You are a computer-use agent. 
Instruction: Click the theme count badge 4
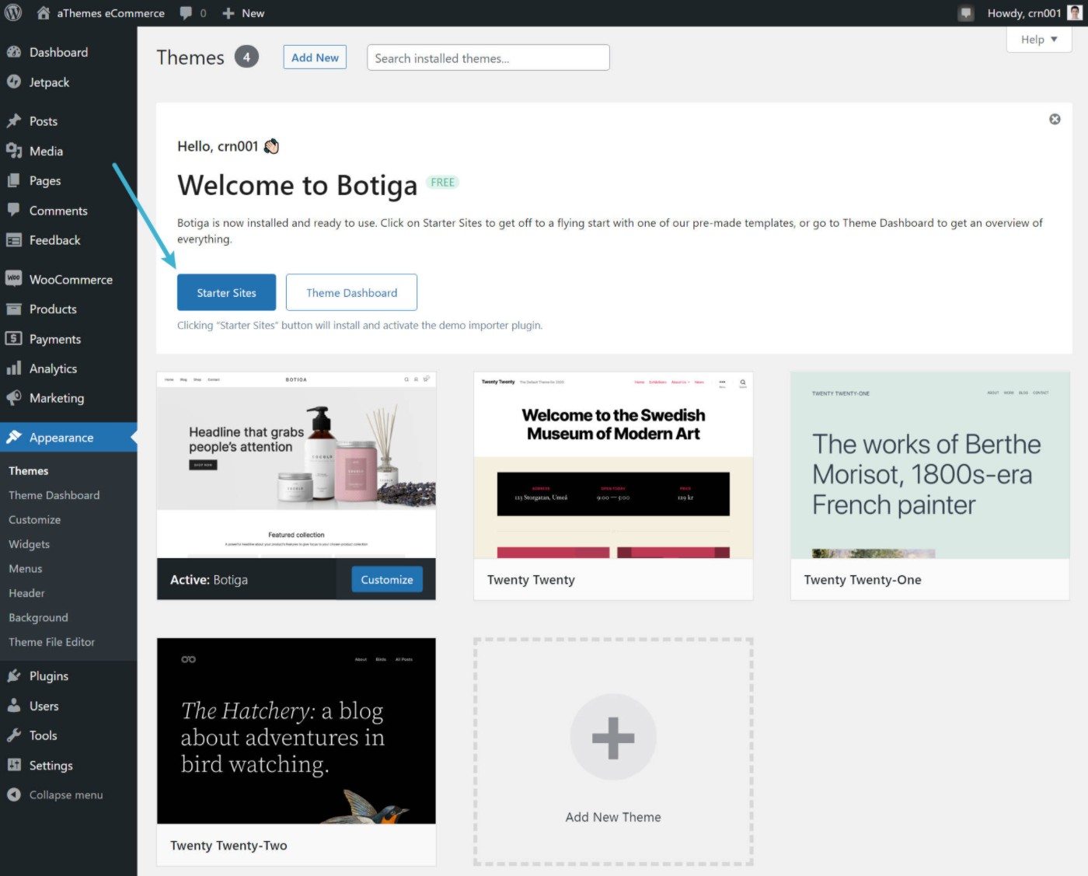(x=246, y=57)
